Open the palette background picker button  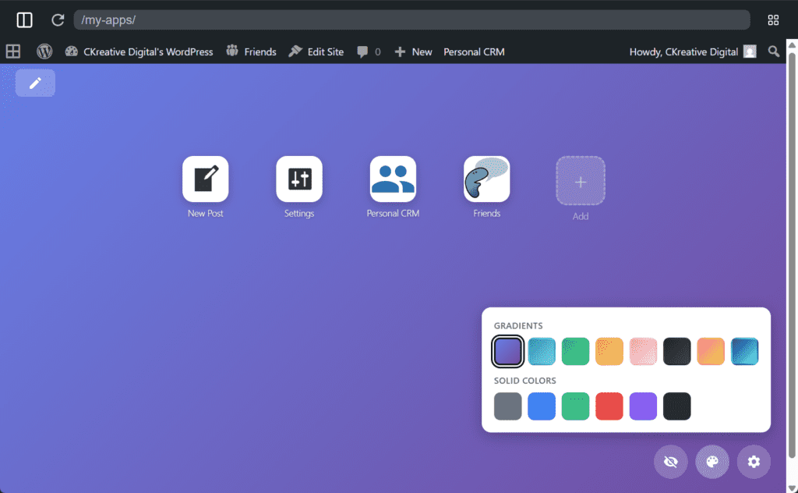(712, 462)
